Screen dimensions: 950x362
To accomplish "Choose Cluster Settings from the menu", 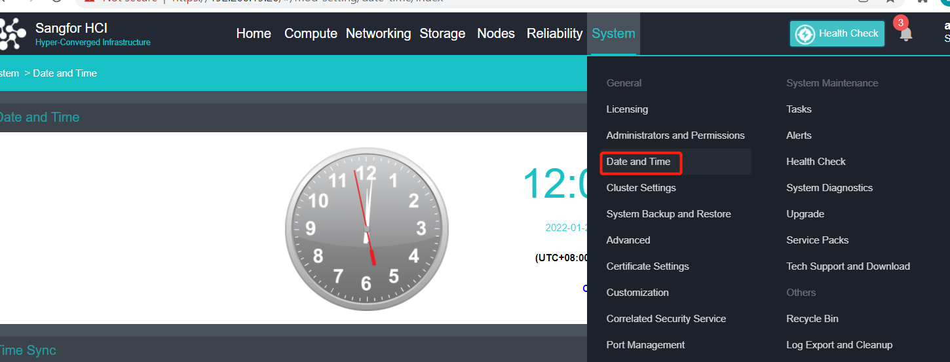I will [x=641, y=188].
